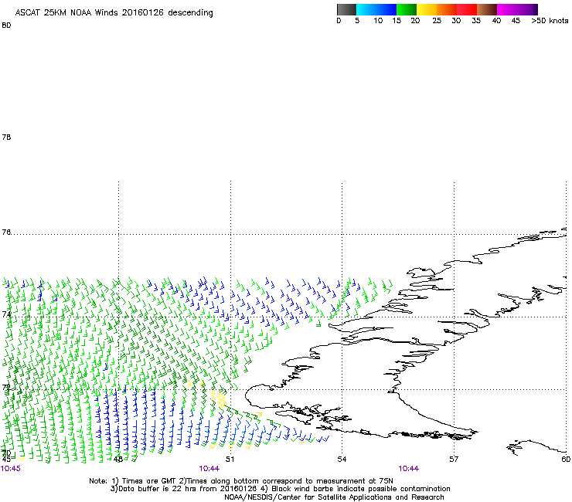Click the 74 latitude label
572x502 pixels.
click(x=6, y=314)
